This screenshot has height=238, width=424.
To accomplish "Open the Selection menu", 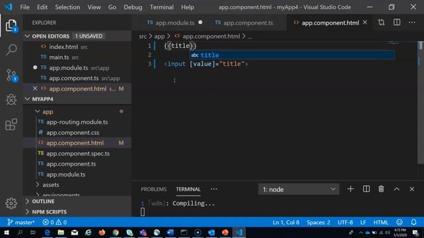I will [68, 7].
